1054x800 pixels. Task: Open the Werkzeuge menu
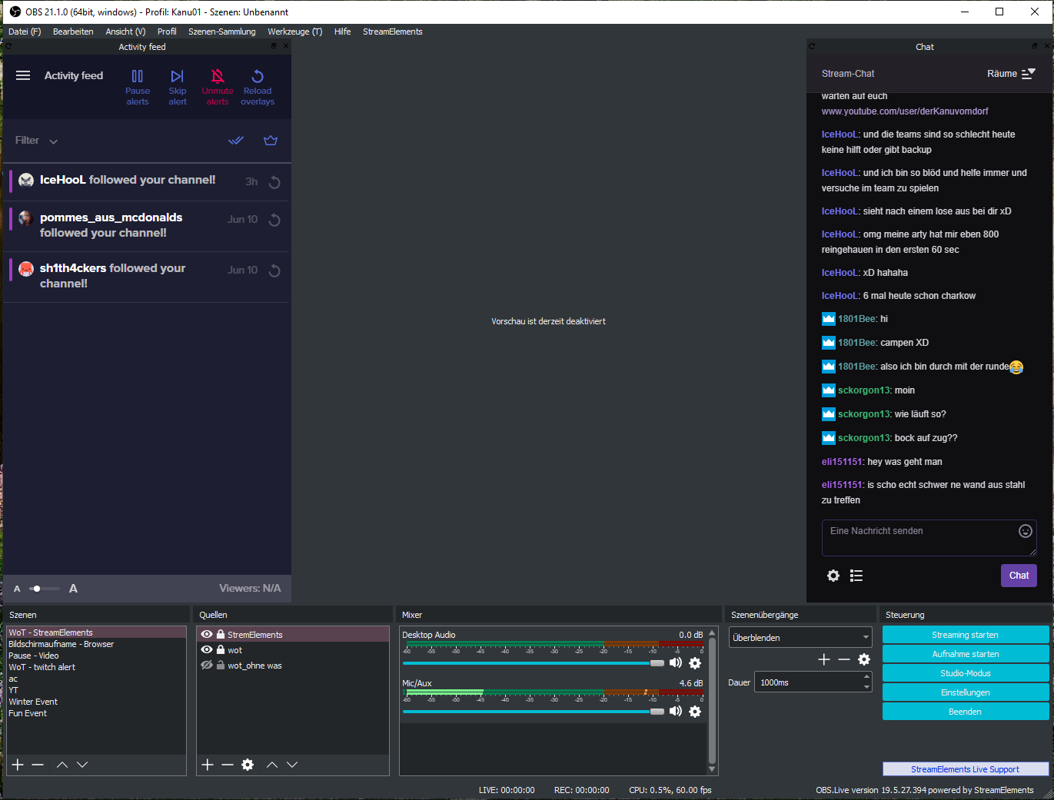294,32
